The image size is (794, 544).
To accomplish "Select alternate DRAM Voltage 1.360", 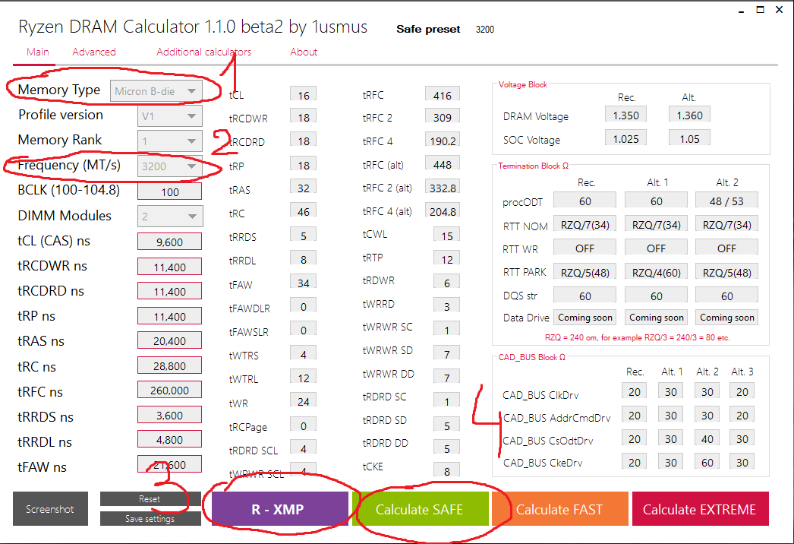I will [690, 115].
